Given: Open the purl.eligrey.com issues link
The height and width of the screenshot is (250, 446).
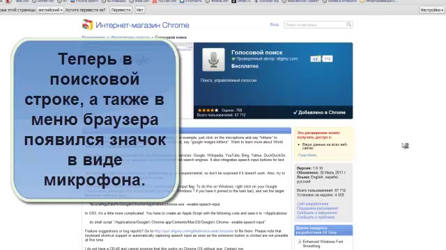Looking at the screenshot, I should coord(194,231).
